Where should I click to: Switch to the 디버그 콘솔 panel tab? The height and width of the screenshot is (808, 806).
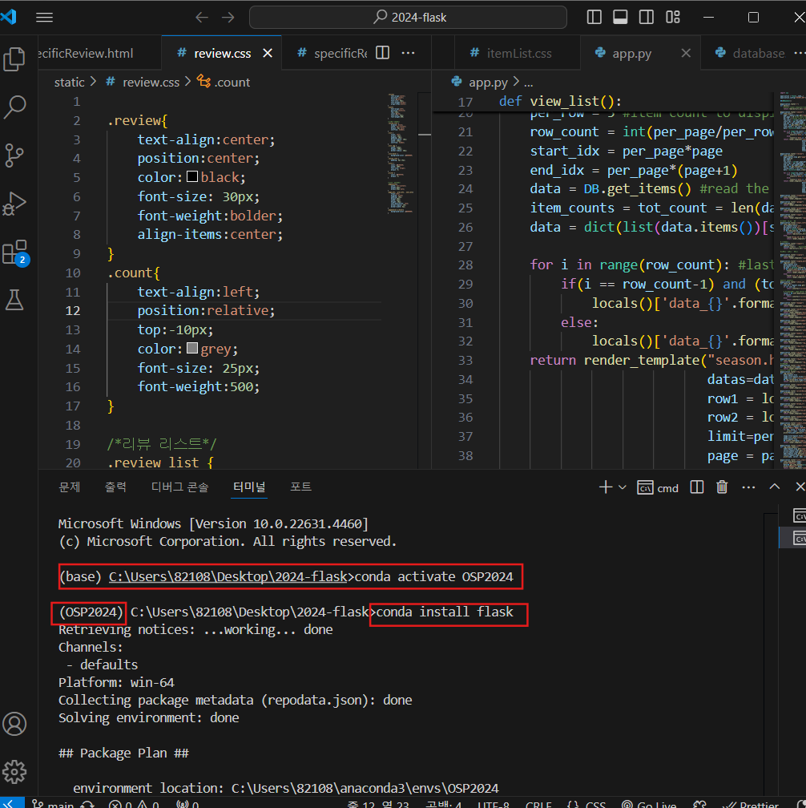179,487
